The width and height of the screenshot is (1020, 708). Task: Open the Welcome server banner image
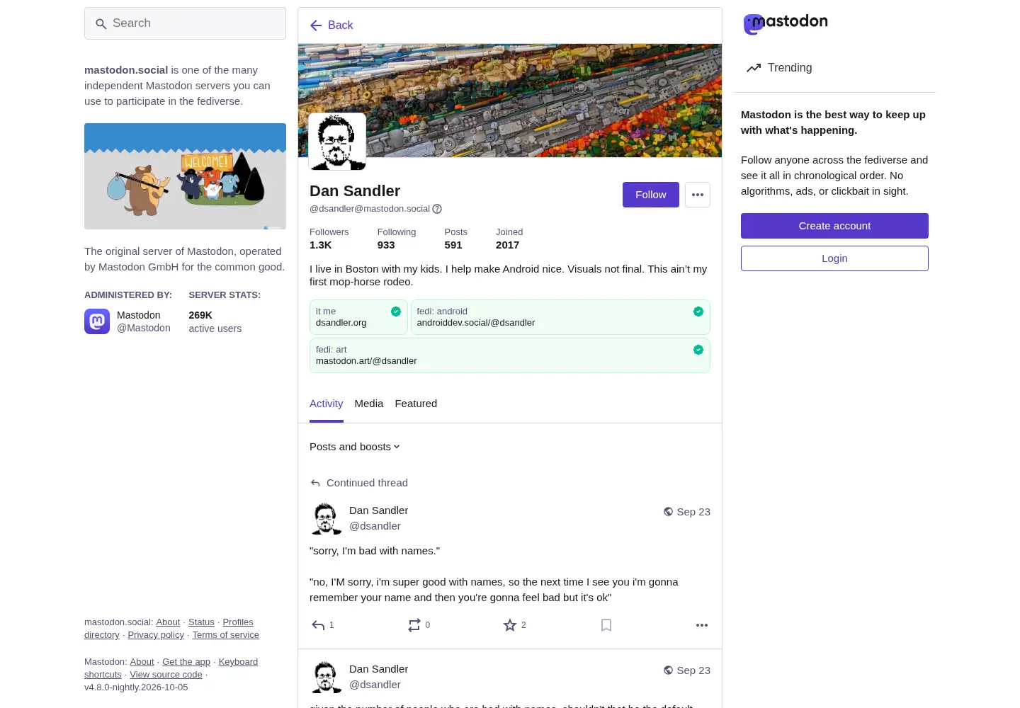(x=185, y=176)
